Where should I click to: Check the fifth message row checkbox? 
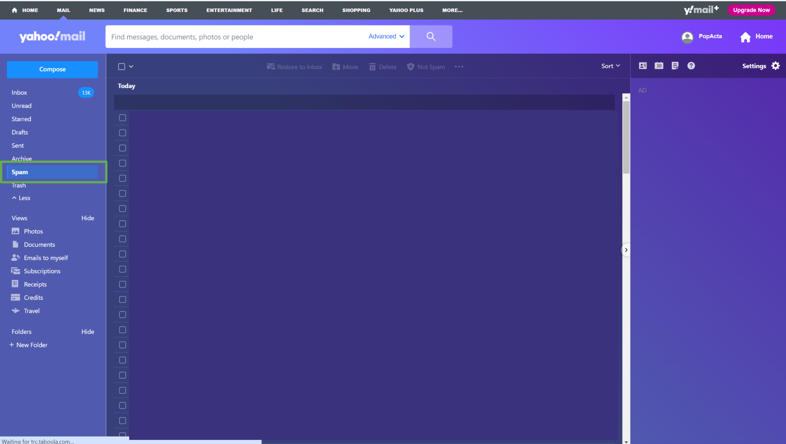tap(123, 178)
